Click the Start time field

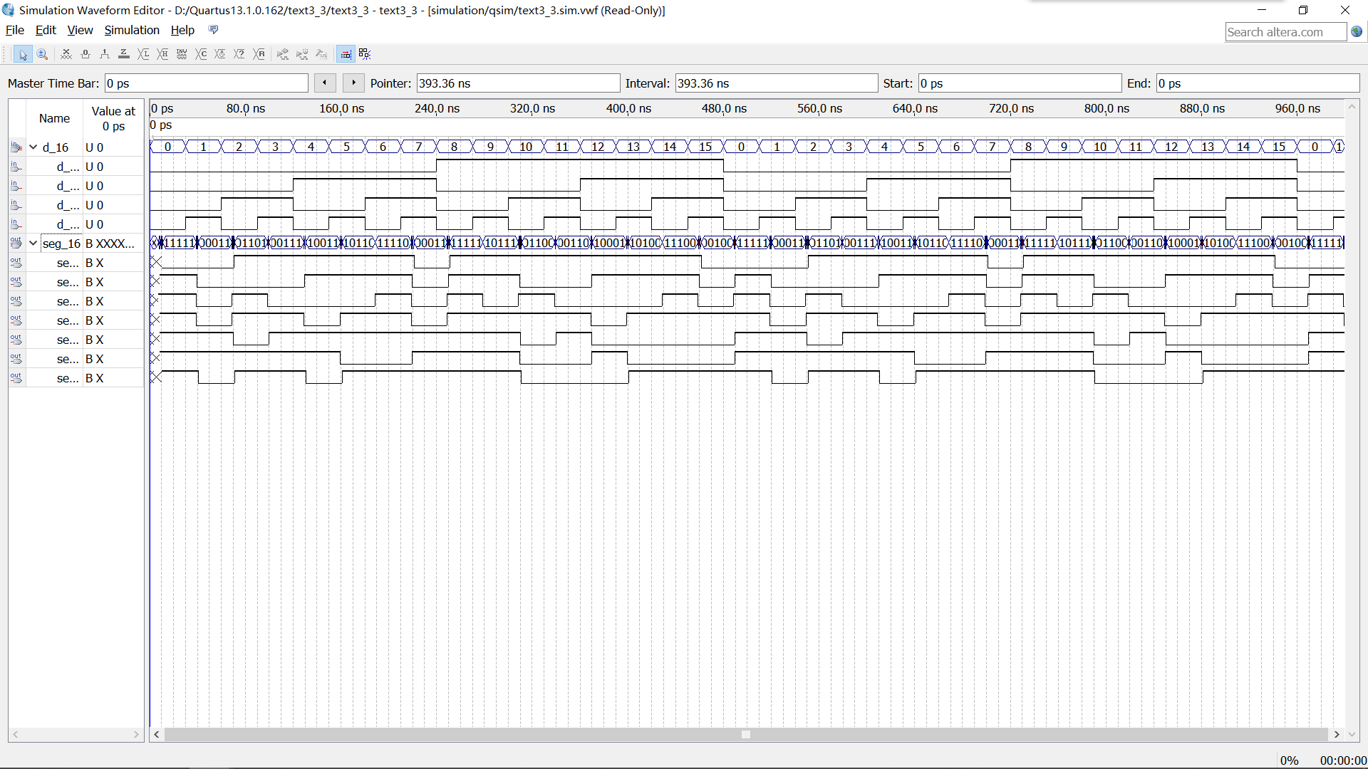(1020, 83)
